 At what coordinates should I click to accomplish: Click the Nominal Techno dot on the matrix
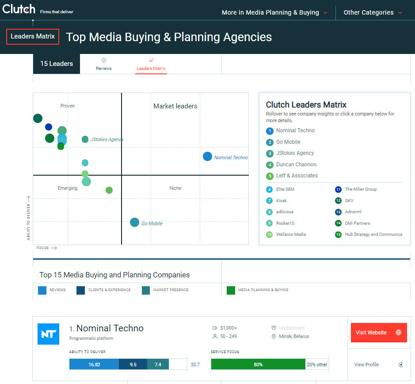208,156
